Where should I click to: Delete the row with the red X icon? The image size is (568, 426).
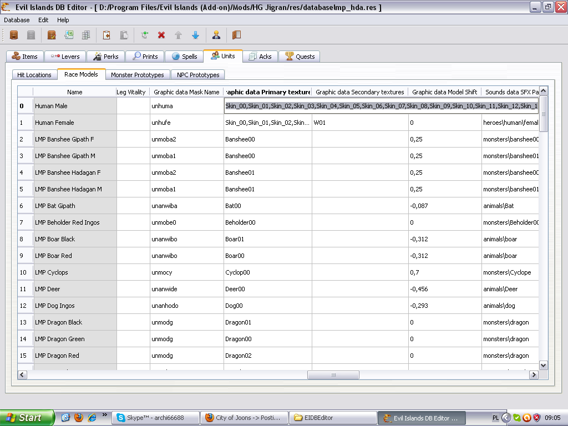tap(161, 35)
